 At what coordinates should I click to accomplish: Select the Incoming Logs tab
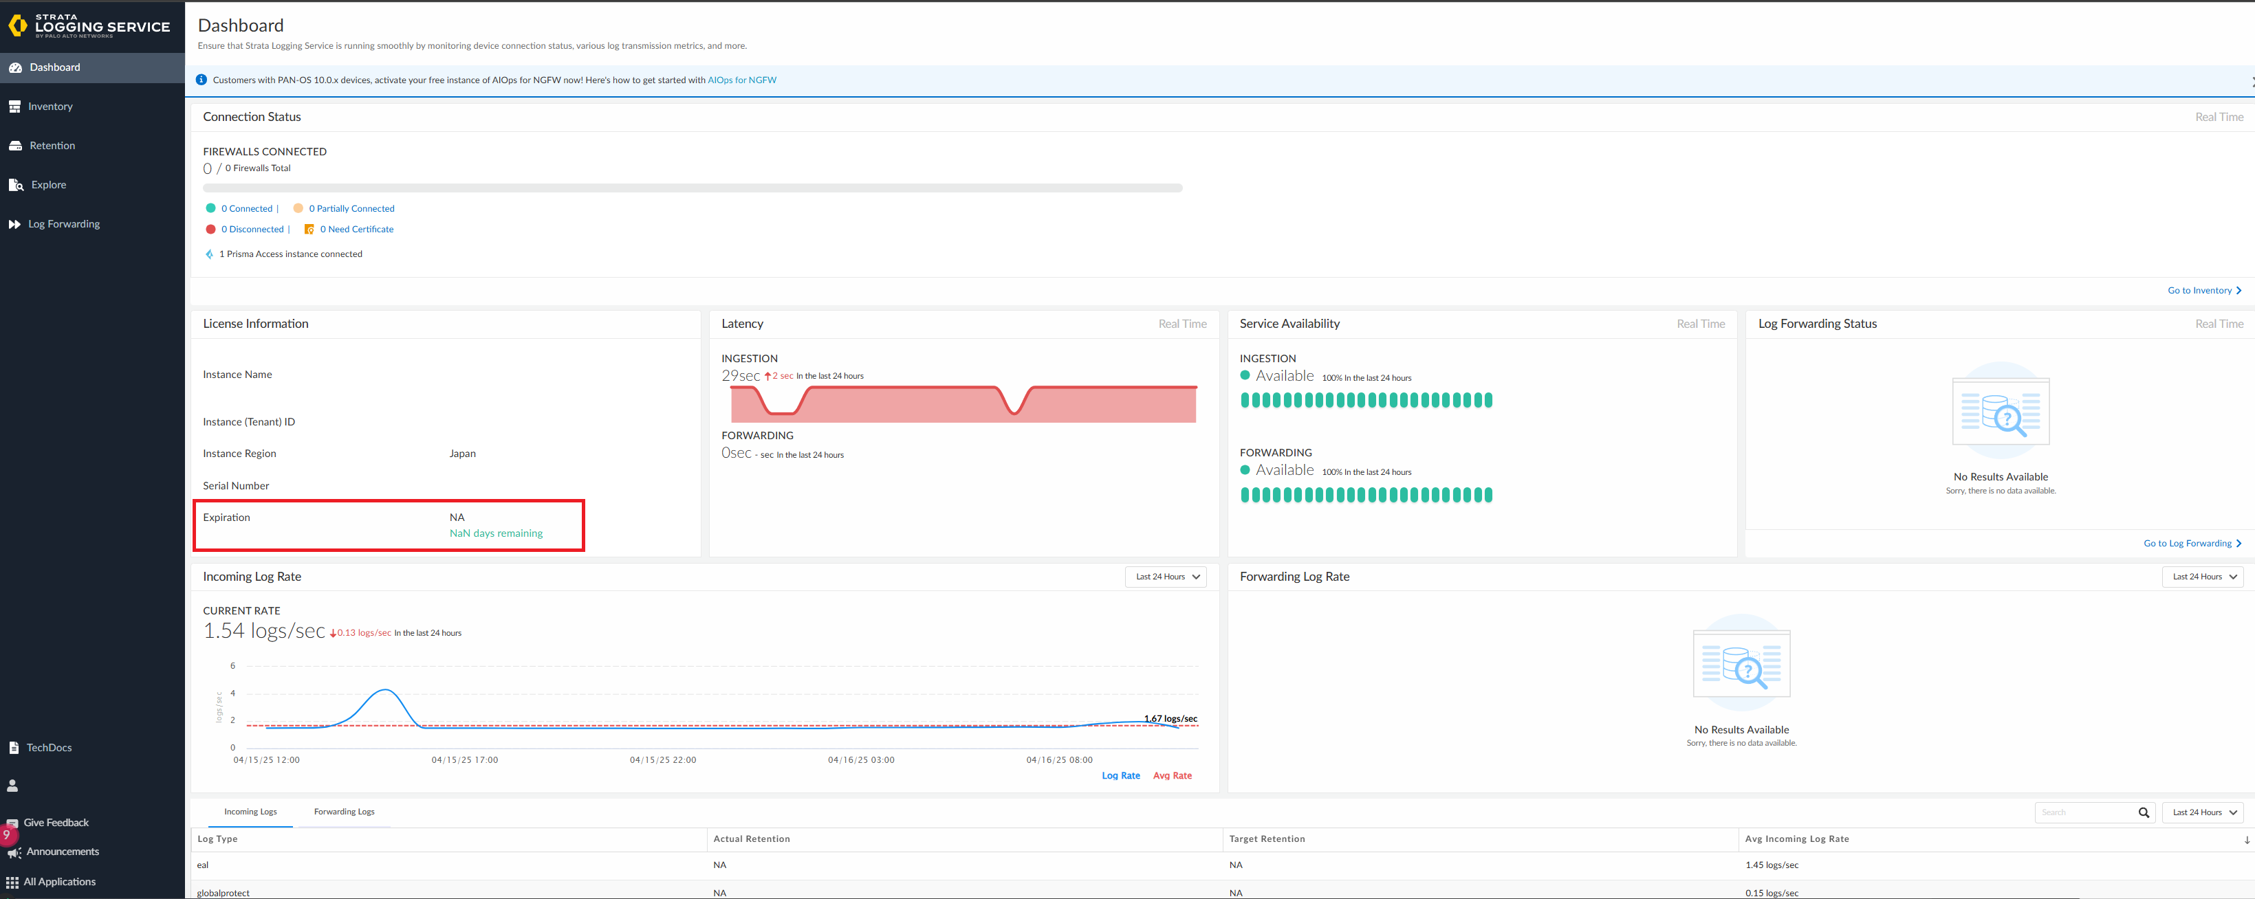(250, 812)
